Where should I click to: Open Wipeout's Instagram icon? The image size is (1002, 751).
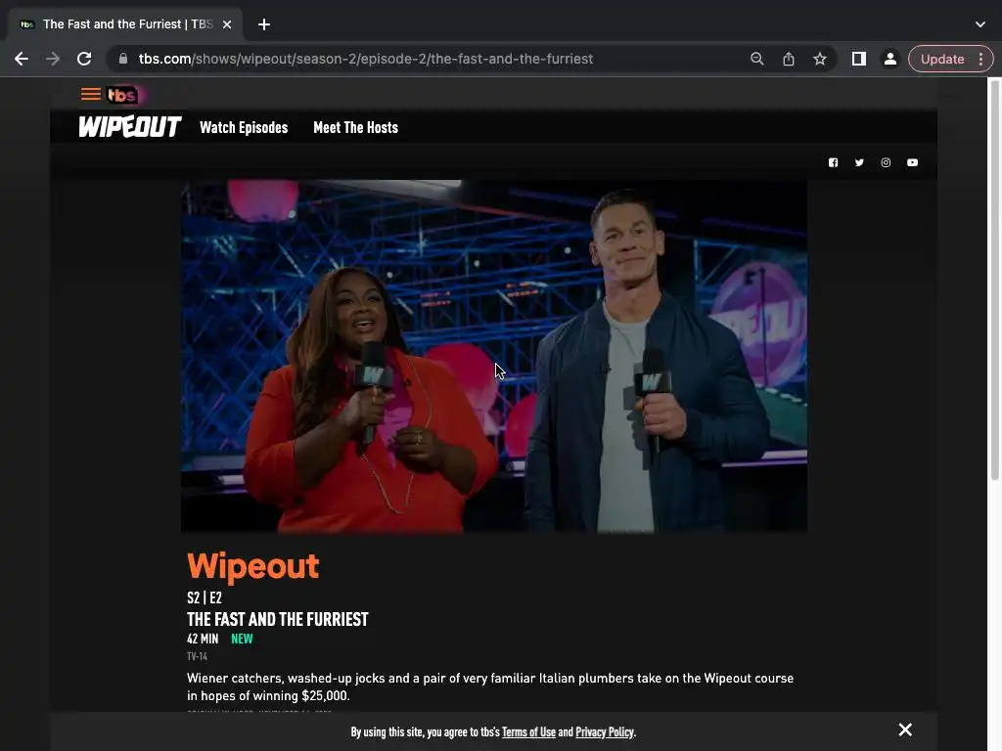click(886, 163)
